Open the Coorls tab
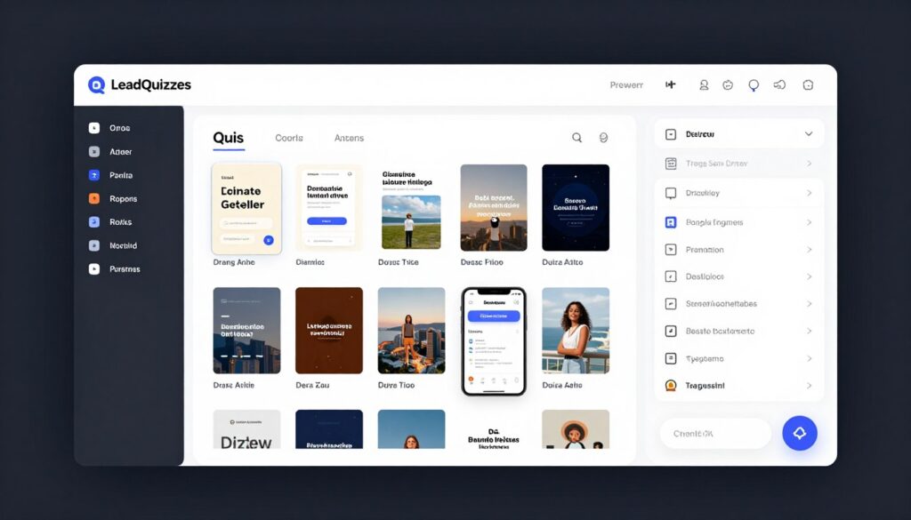The height and width of the screenshot is (520, 911). click(x=288, y=138)
